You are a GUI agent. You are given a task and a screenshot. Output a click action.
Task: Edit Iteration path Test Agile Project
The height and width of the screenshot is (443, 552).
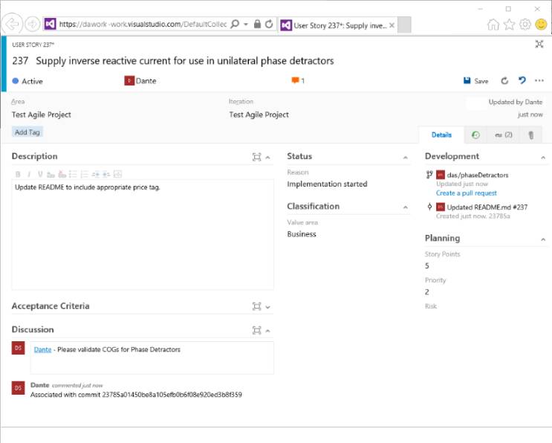(259, 114)
